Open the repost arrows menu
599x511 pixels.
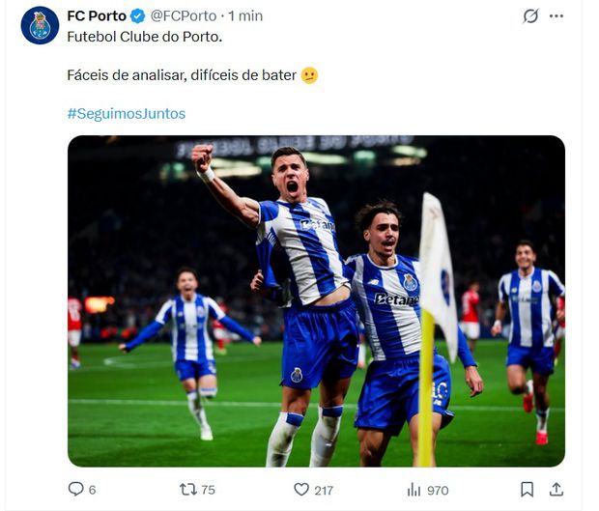coord(189,489)
